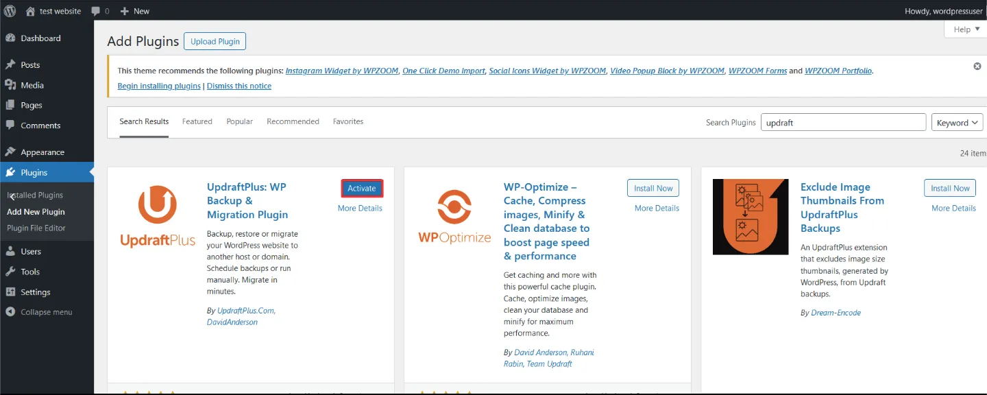The height and width of the screenshot is (395, 987).
Task: Click the Users sidebar icon
Action: click(10, 252)
